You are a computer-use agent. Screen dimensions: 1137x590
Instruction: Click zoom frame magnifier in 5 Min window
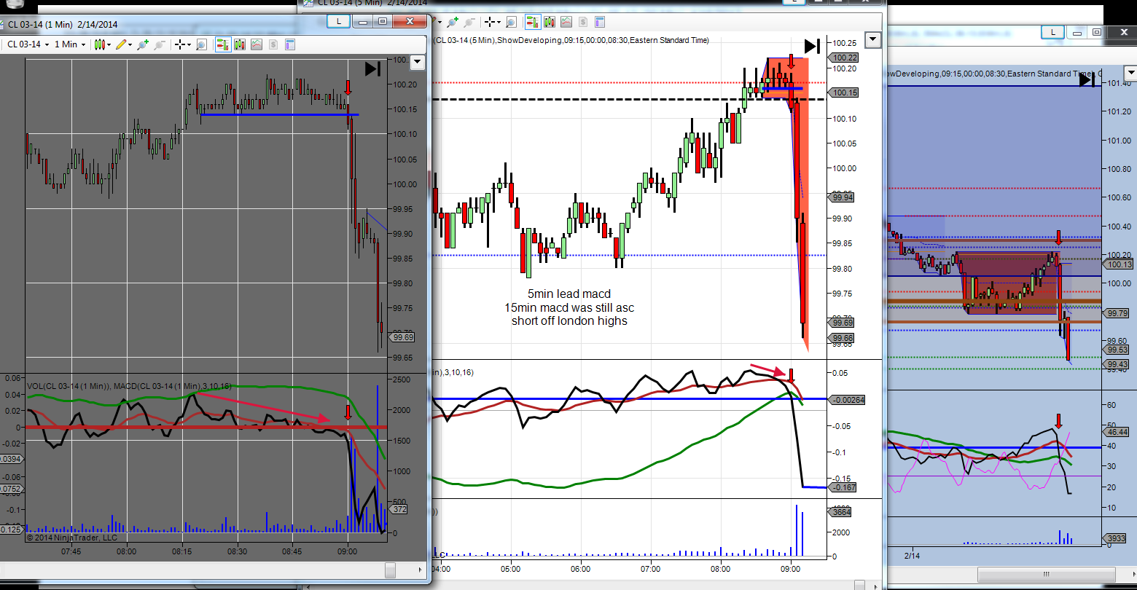(x=511, y=23)
